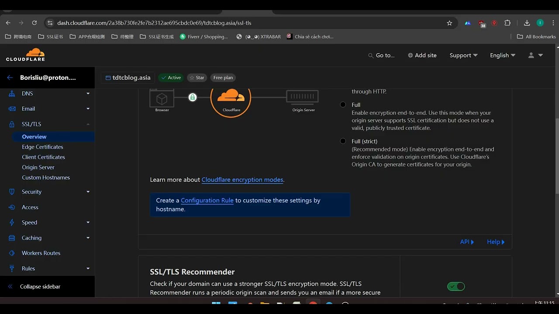Click the tdtcblog.asia domain button
This screenshot has width=559, height=314.
[128, 78]
